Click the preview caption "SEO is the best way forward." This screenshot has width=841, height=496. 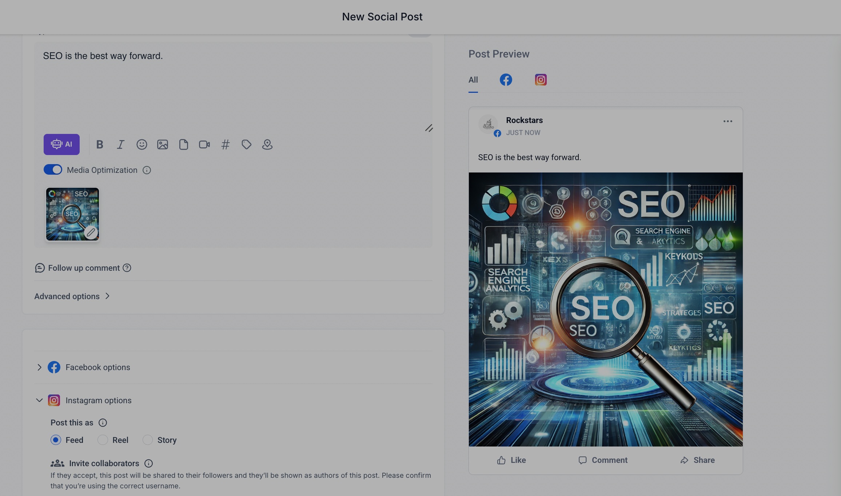point(530,157)
